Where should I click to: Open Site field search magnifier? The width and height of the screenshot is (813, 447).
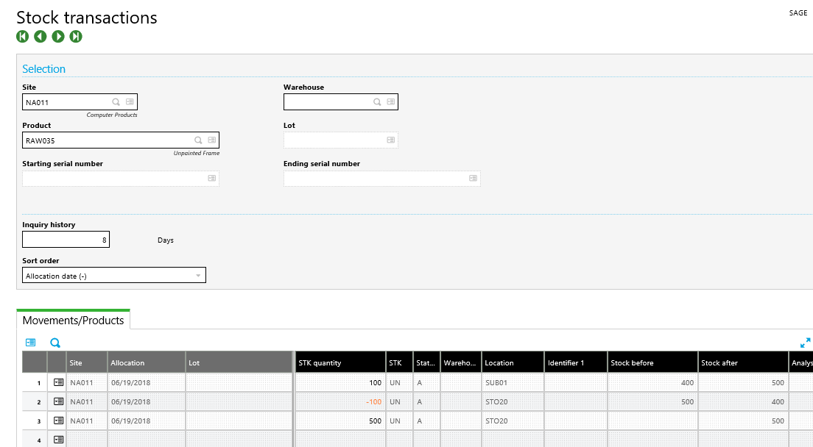(116, 102)
